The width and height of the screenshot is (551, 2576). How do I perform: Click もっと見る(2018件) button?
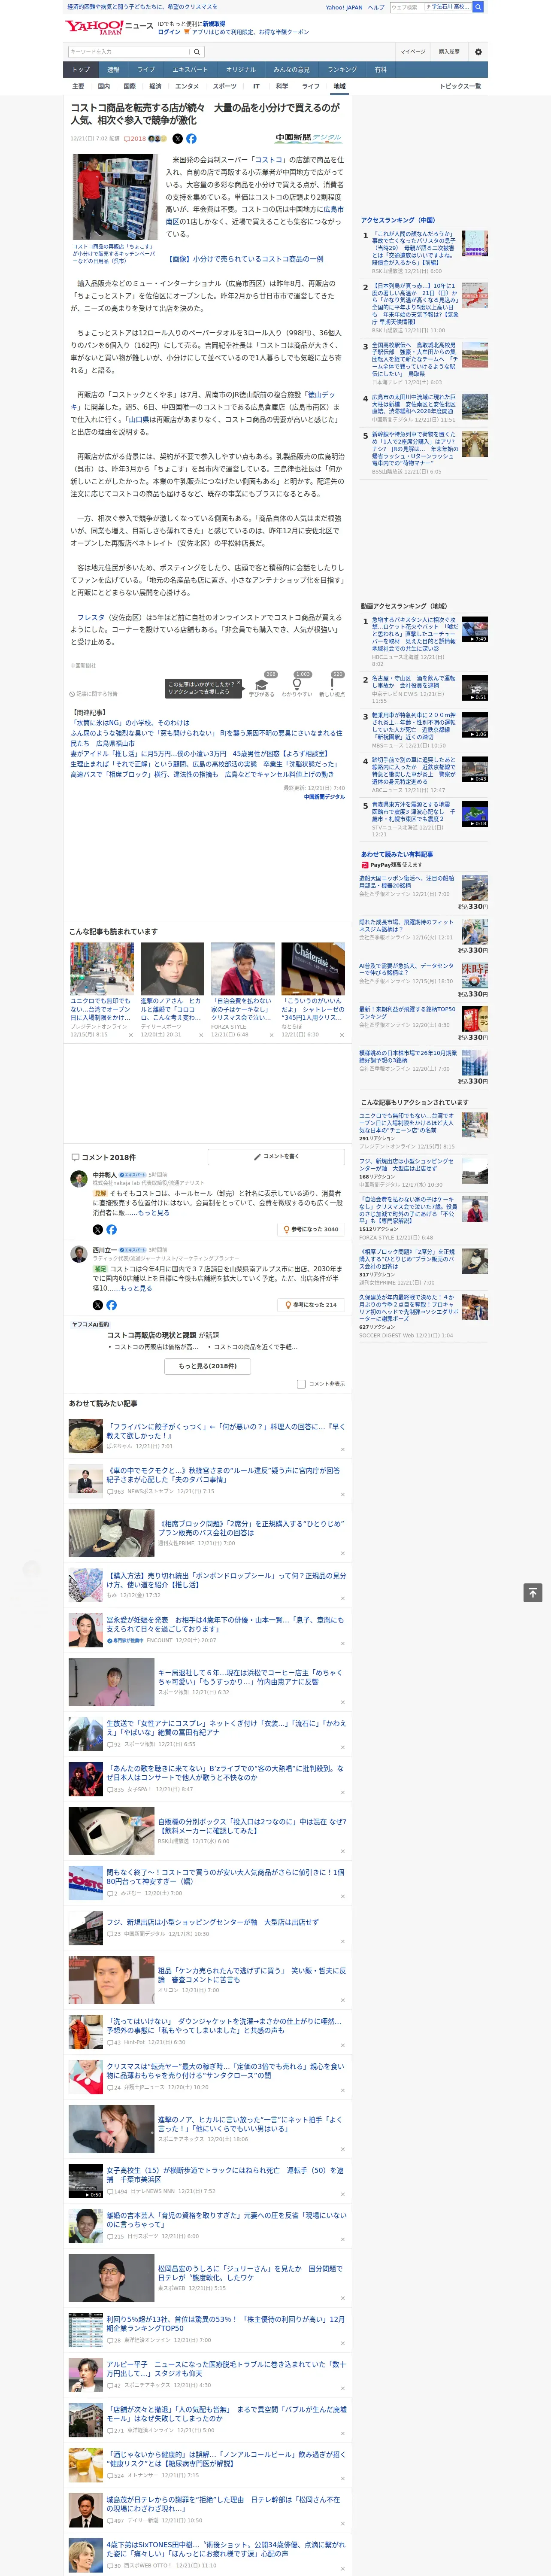pos(208,1366)
